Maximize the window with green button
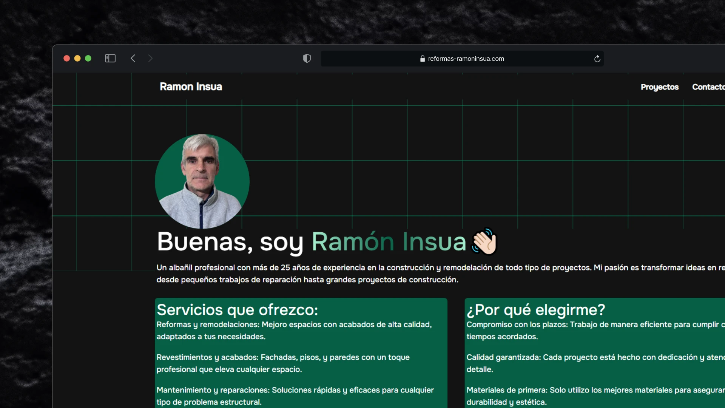The image size is (725, 408). point(88,58)
